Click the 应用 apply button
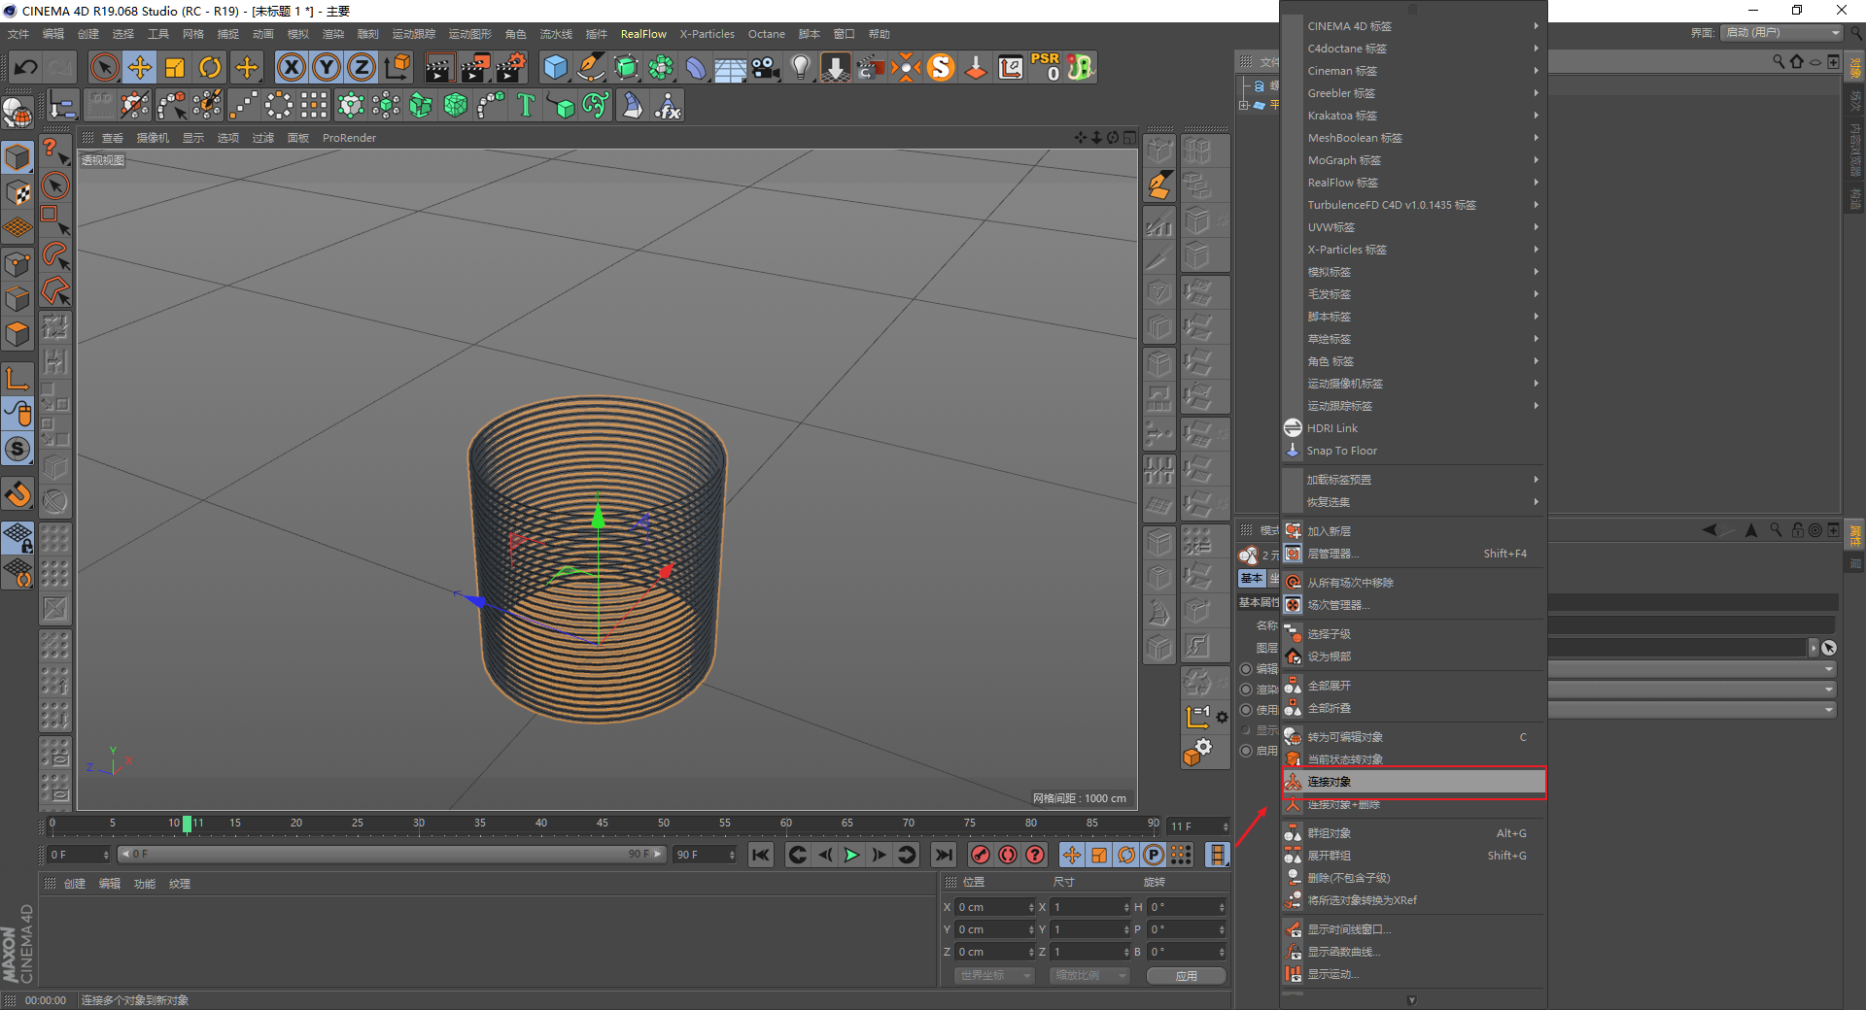Viewport: 1866px width, 1010px height. click(1186, 976)
